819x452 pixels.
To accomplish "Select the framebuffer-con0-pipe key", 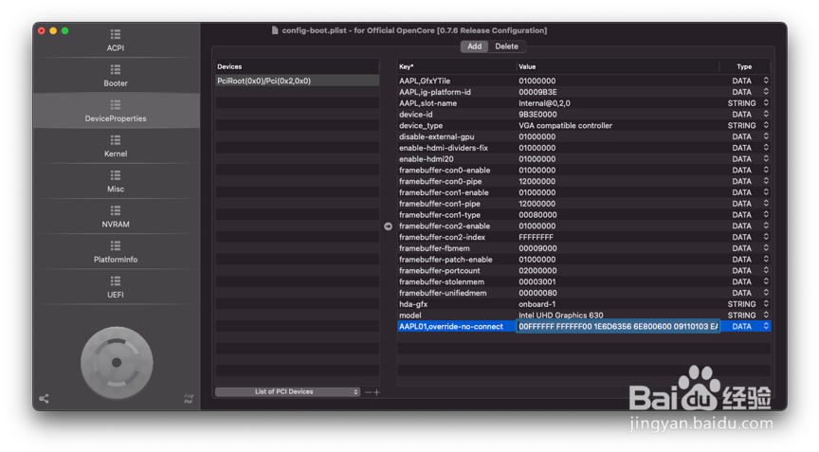I will 441,181.
